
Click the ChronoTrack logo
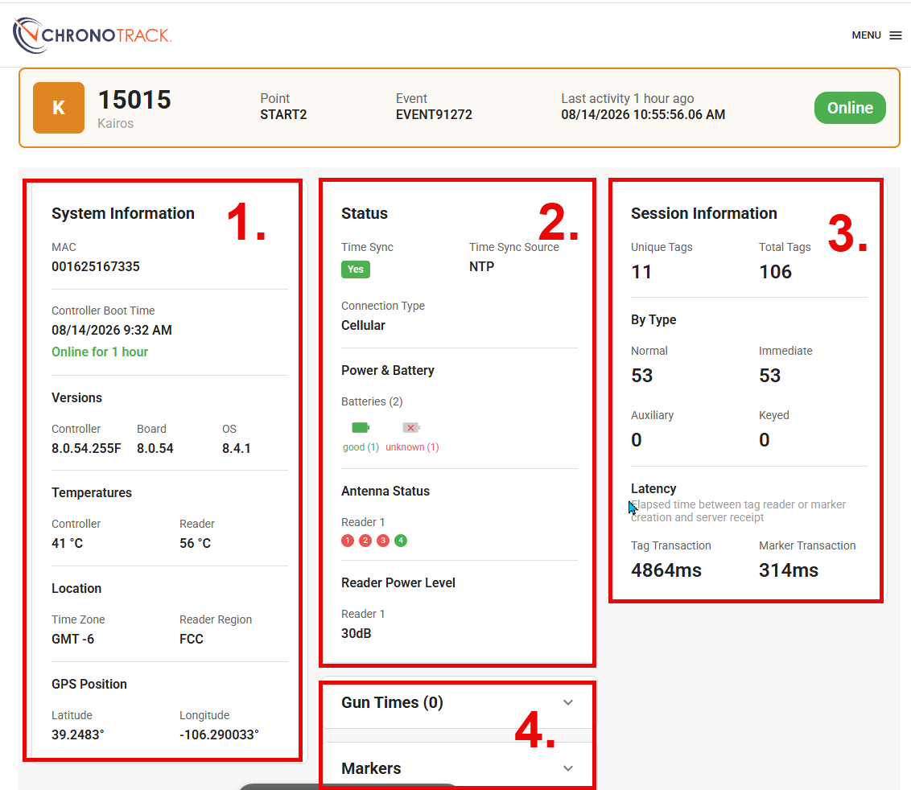92,35
